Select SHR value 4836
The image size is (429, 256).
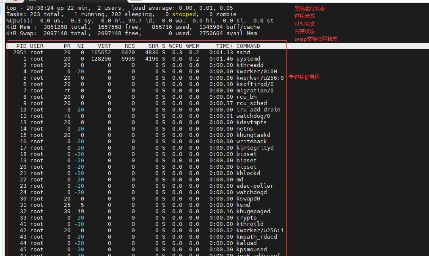pyautogui.click(x=152, y=53)
